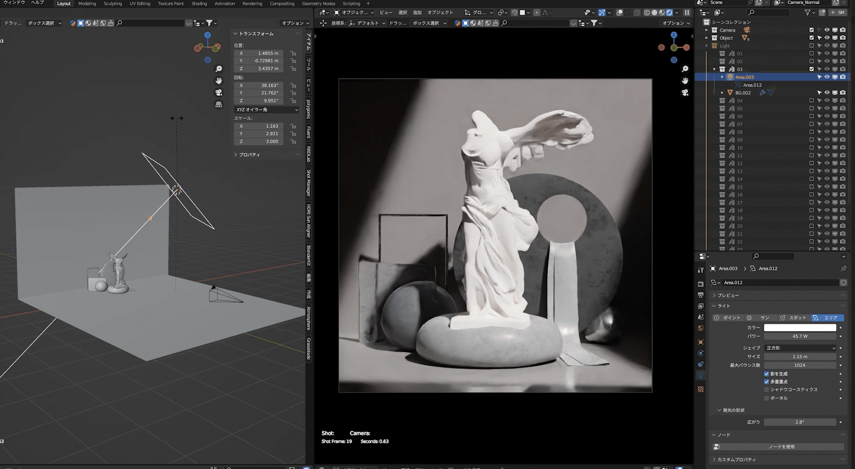Click the zoom magnifier in the left viewport
This screenshot has height=469, width=855.
(219, 69)
